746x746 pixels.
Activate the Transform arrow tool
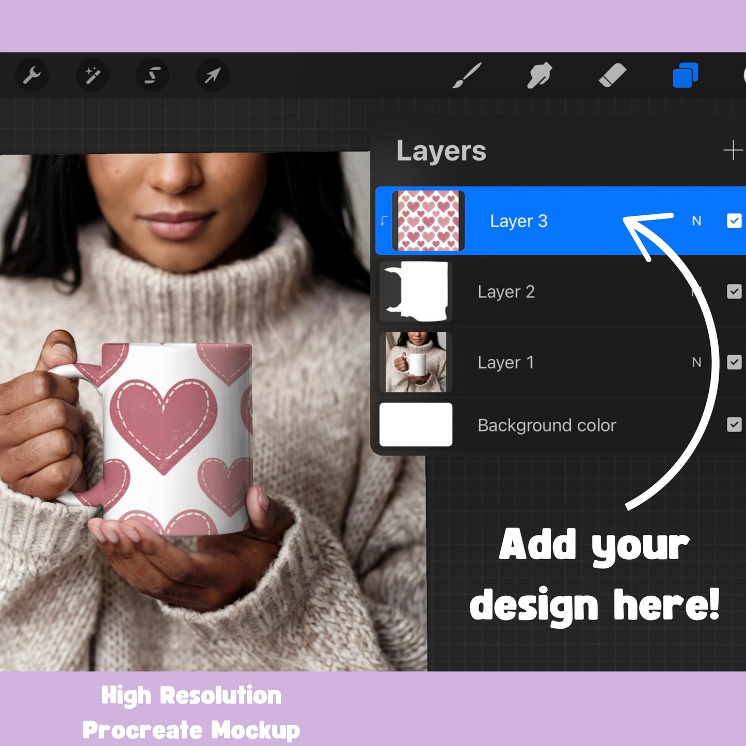coord(212,75)
